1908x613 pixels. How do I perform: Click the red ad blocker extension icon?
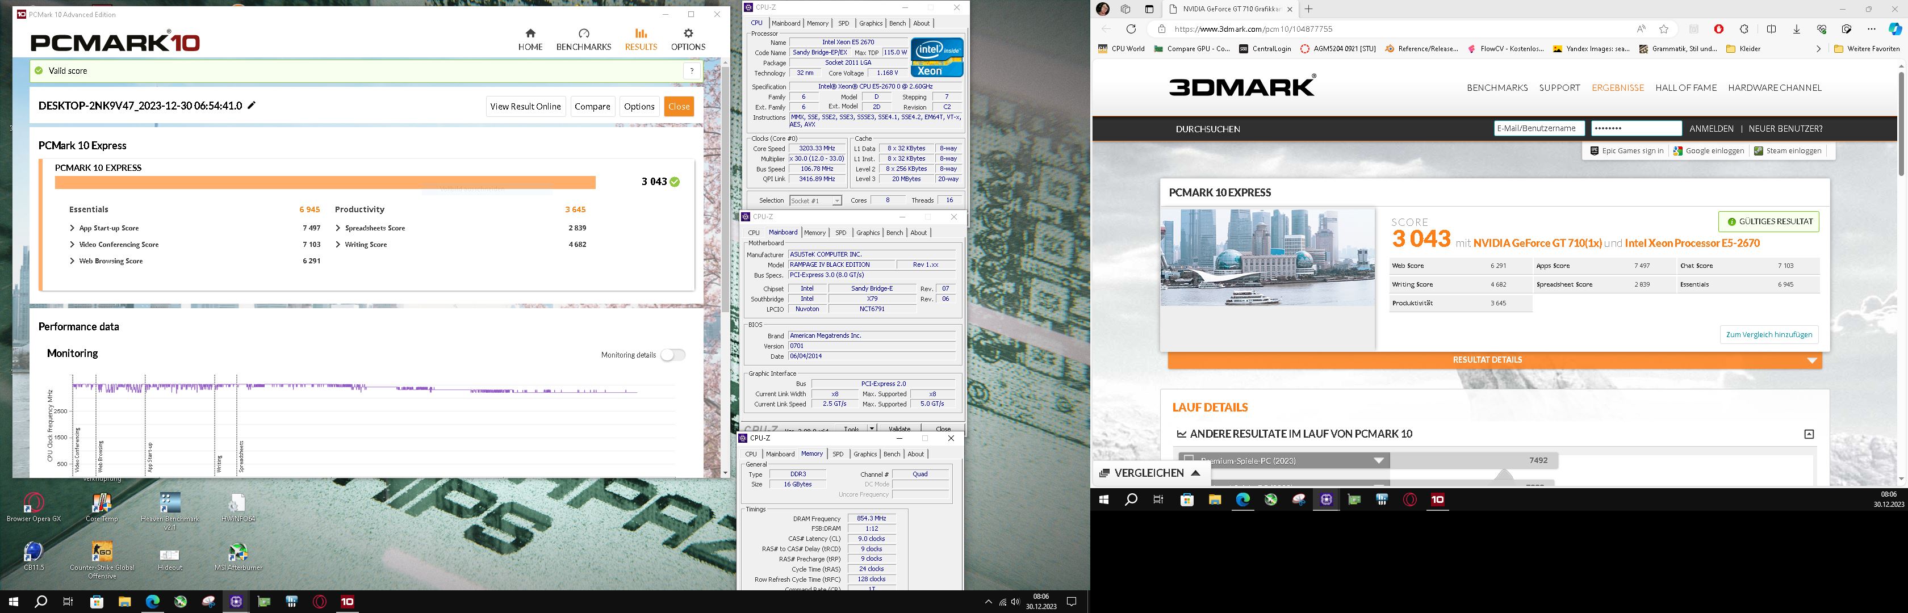(1719, 29)
